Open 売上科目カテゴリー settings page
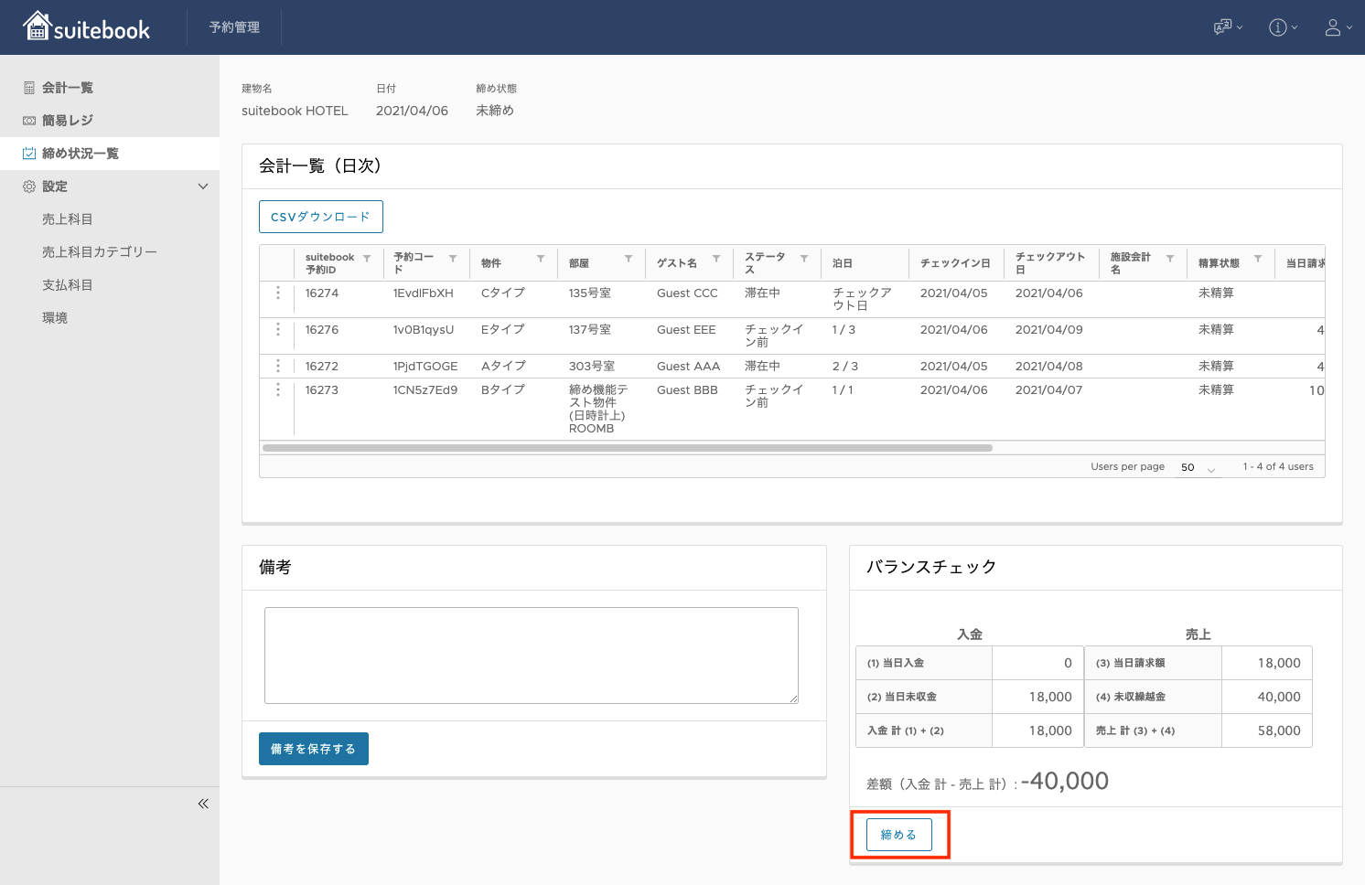The width and height of the screenshot is (1365, 885). tap(100, 252)
